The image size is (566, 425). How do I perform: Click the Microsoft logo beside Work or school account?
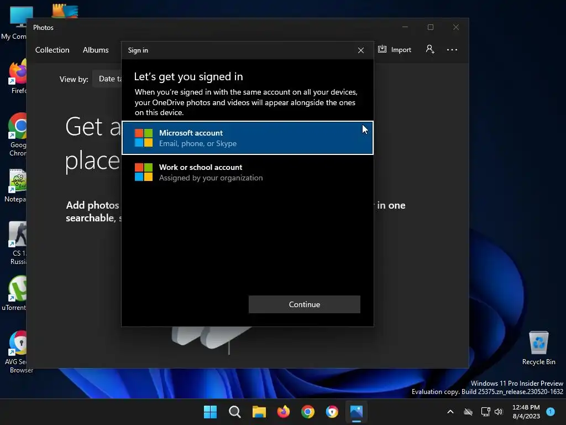[x=144, y=172]
